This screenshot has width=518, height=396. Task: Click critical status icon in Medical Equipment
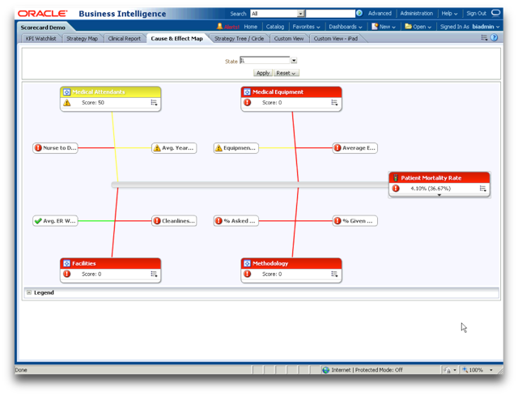247,103
